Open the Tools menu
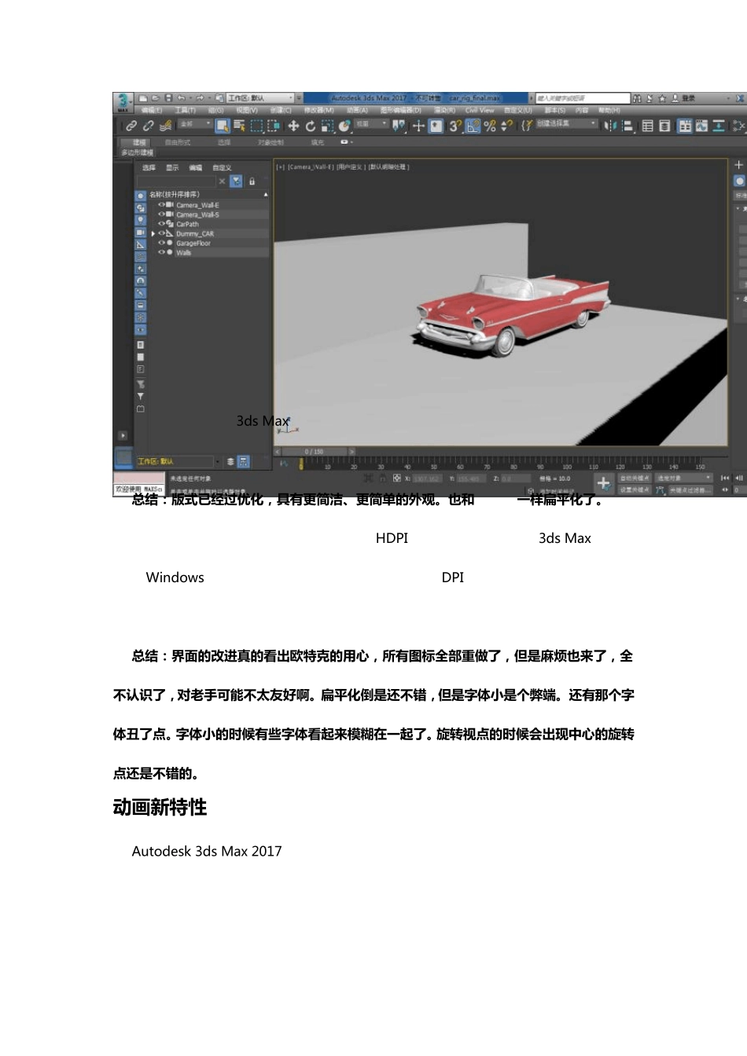747x1056 pixels. 186,111
